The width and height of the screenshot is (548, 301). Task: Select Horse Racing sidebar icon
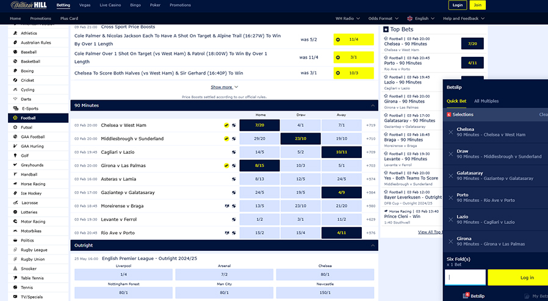[x=15, y=184]
